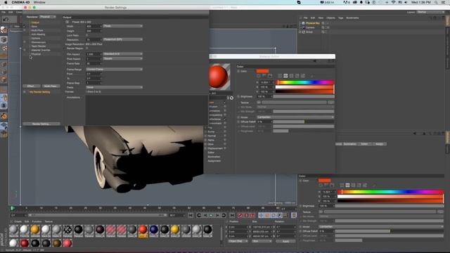Click the round arrow icon below material name

231,98
